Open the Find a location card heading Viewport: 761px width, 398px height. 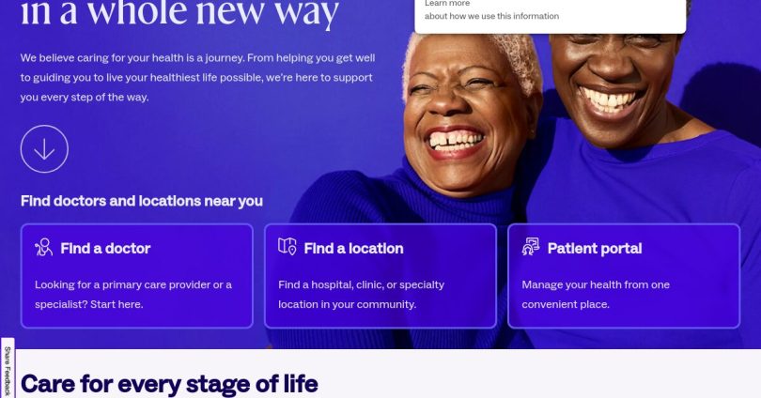tap(353, 248)
